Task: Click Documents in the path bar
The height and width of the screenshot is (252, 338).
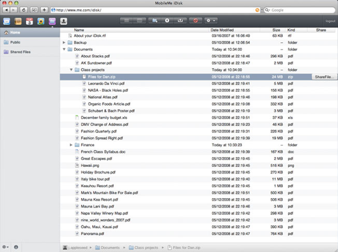Action: tap(107, 247)
